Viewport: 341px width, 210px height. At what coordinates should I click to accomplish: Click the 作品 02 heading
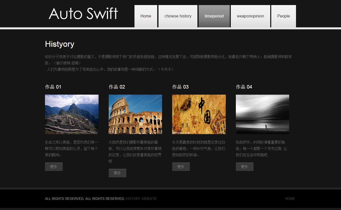[x=117, y=87]
